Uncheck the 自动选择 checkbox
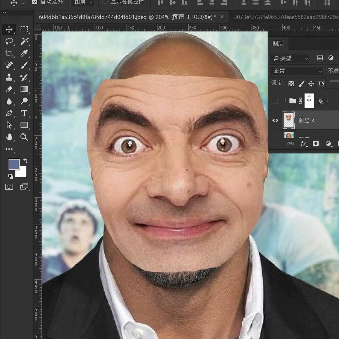This screenshot has height=339, width=339. pyautogui.click(x=35, y=3)
